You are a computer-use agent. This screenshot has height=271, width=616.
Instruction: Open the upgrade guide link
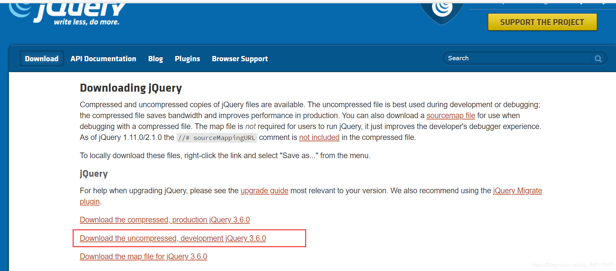click(264, 191)
